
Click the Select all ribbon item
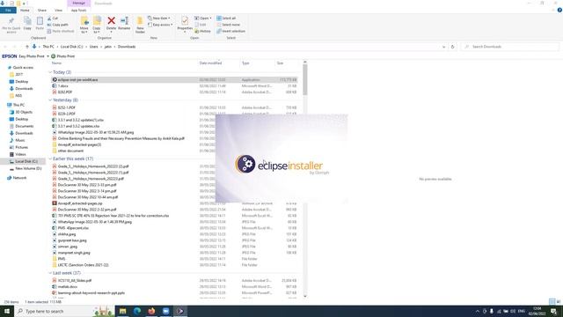point(226,18)
